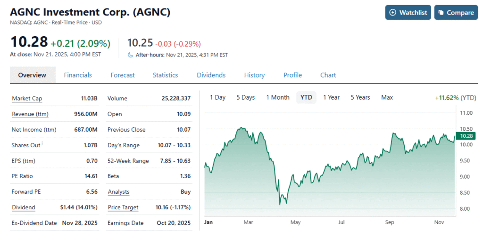
Task: Switch to the Overview tab
Action: 33,75
